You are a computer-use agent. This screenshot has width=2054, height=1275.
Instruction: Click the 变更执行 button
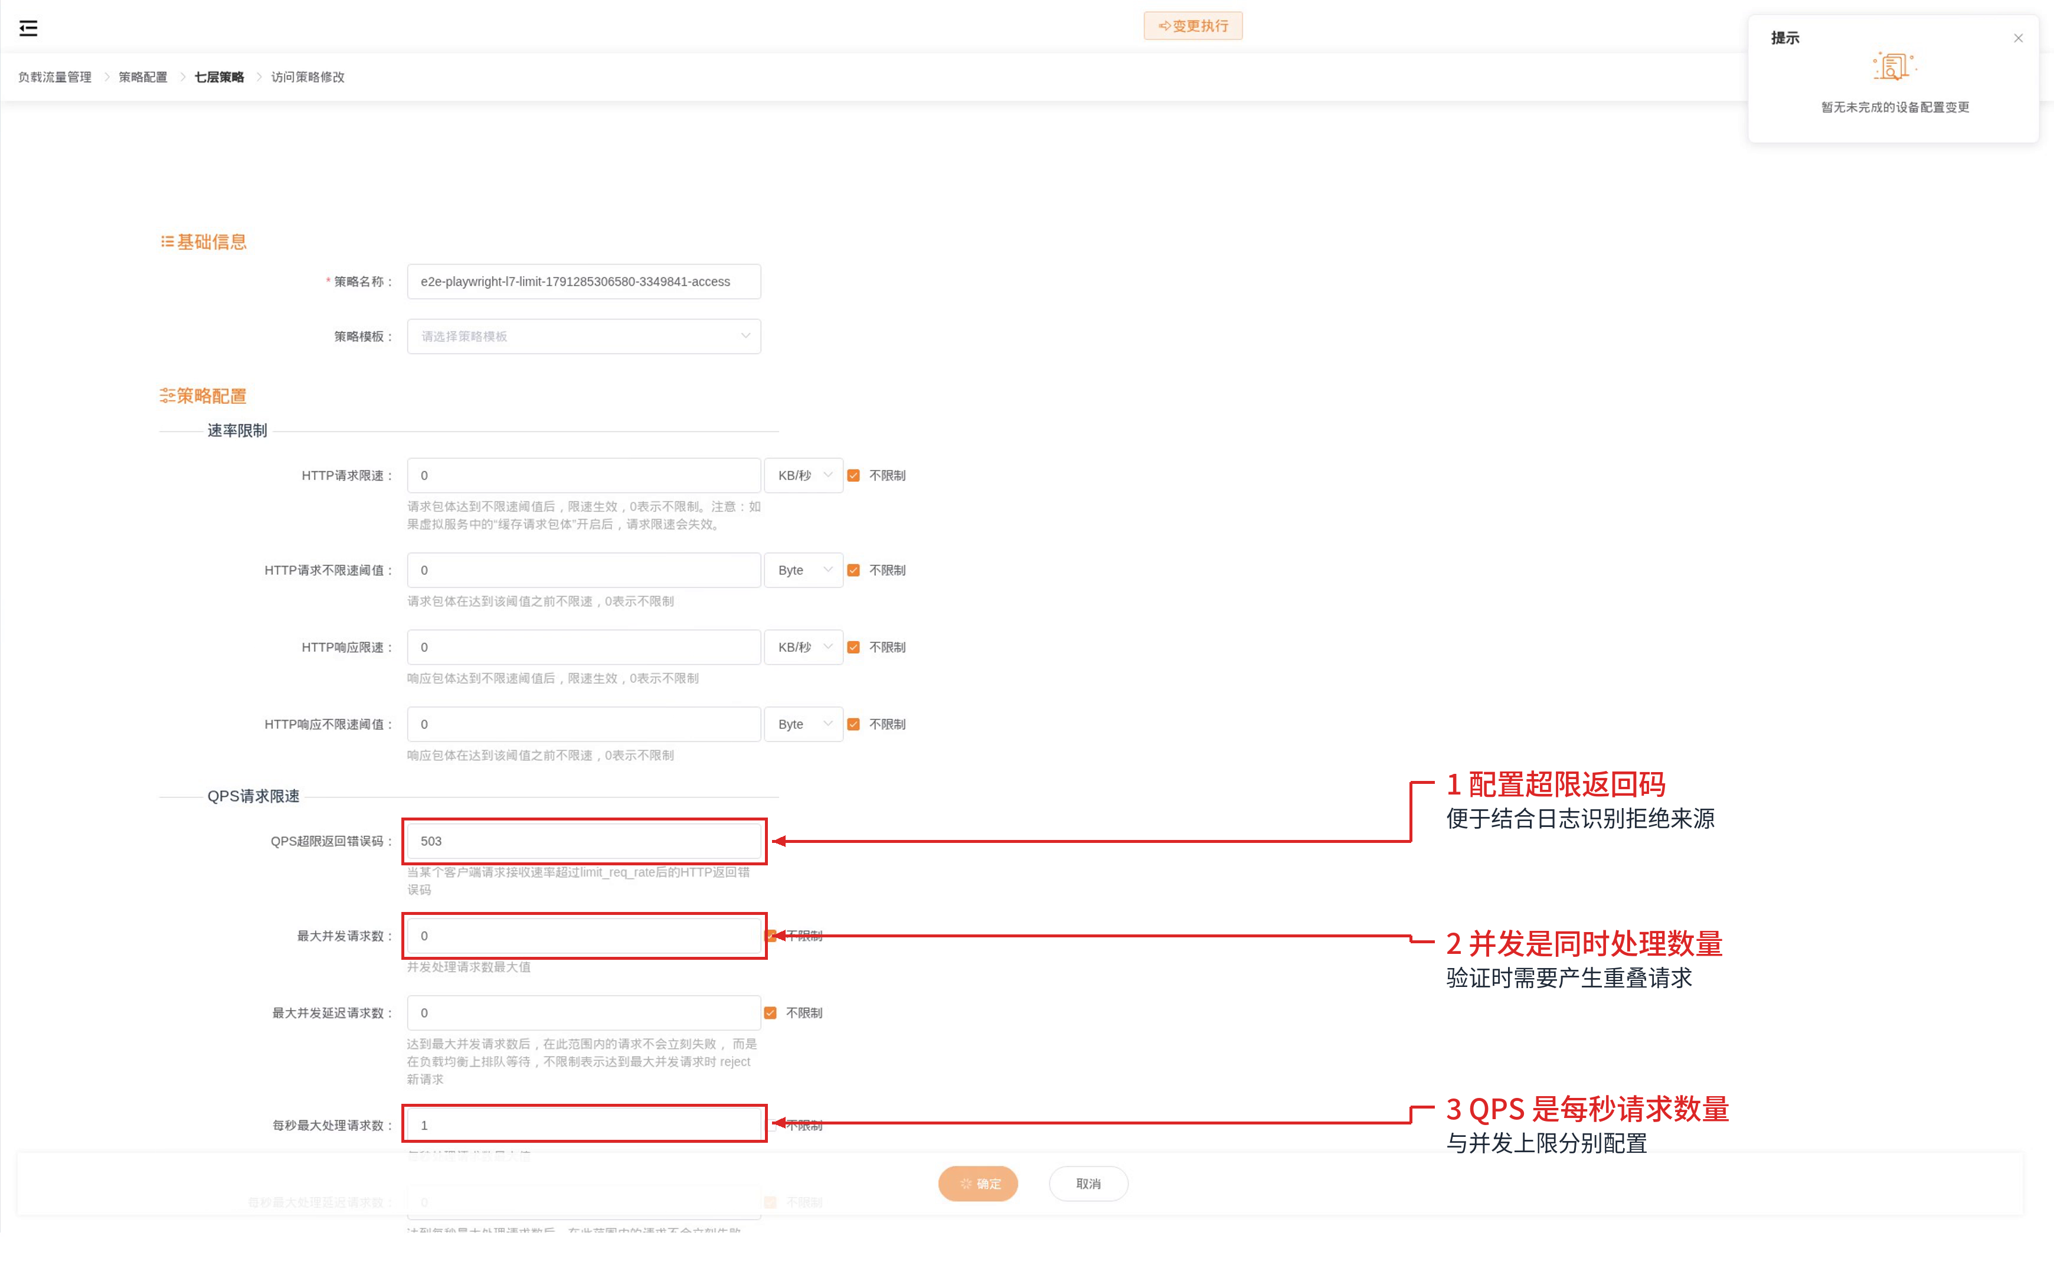click(1192, 26)
